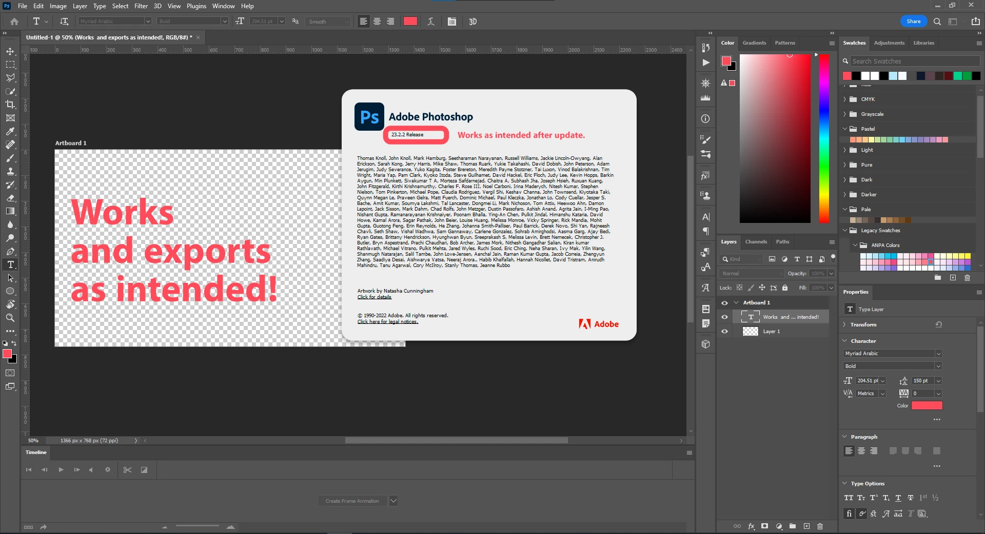Image resolution: width=985 pixels, height=534 pixels.
Task: Play the timeline animation
Action: (x=61, y=469)
